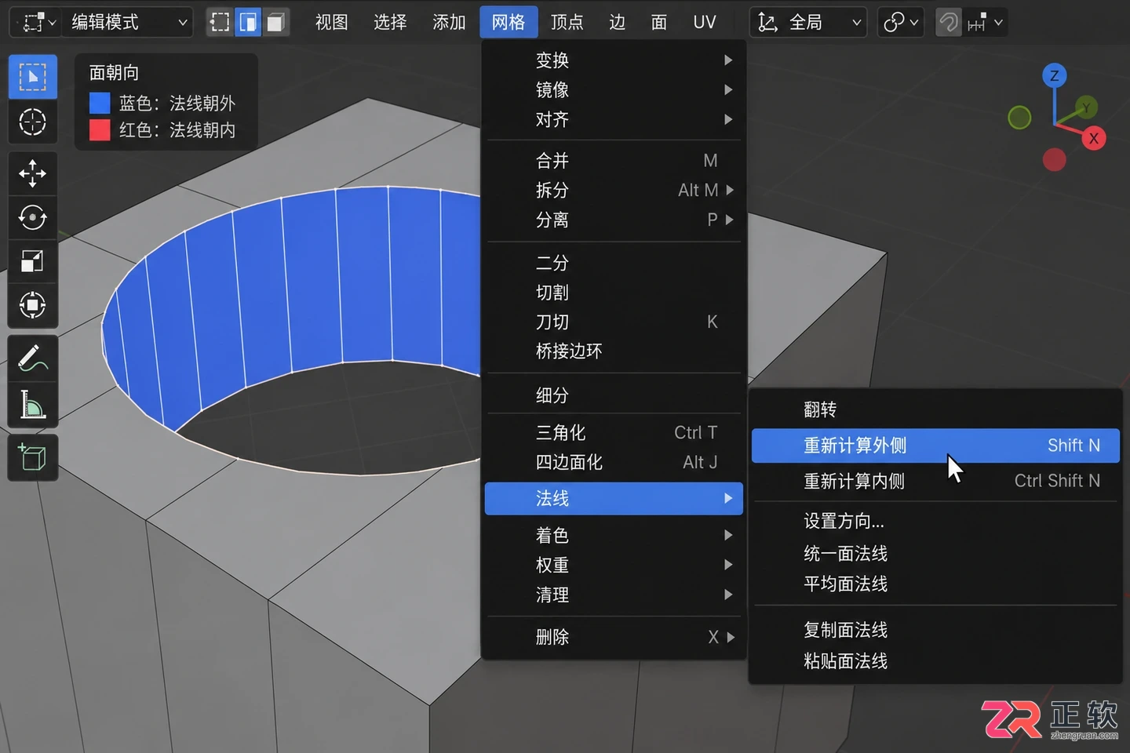Choose the Move tool in toolbar
Screen dimensions: 1130x753
[x=32, y=173]
